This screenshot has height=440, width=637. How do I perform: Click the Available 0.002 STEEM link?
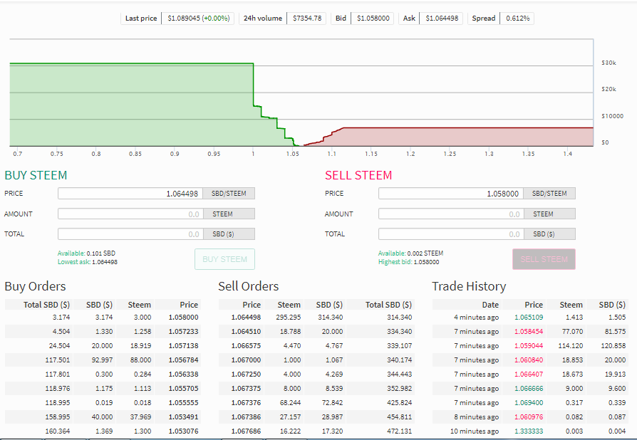pyautogui.click(x=410, y=253)
